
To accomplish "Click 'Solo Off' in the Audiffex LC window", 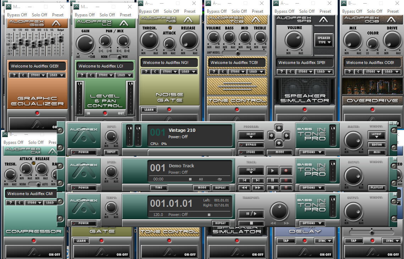I will (x=107, y=15).
